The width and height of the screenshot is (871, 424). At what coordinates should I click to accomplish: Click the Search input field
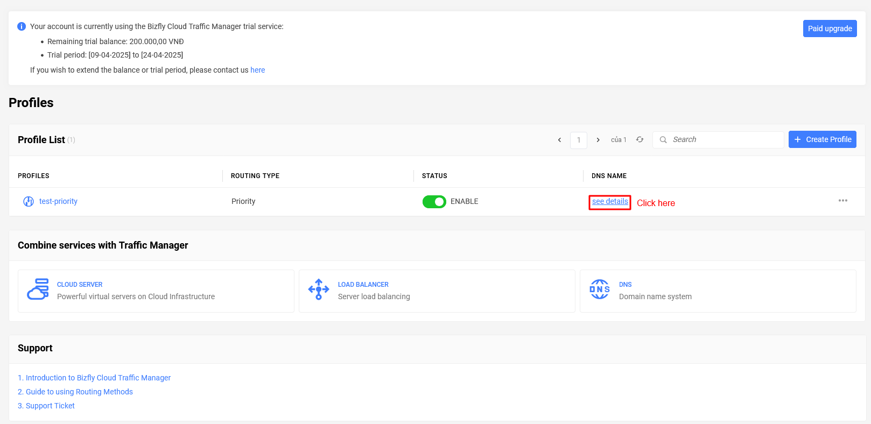pyautogui.click(x=718, y=139)
